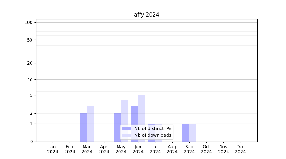This screenshot has height=159, width=286.
Task: Click the March distinct IPs bar
Action: tap(83, 127)
